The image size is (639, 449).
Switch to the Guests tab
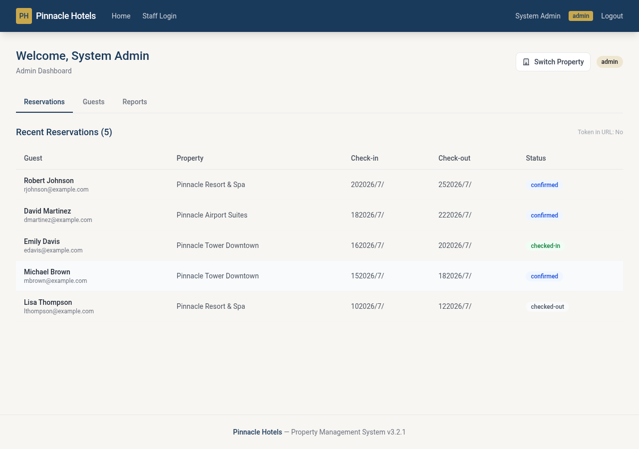point(93,102)
